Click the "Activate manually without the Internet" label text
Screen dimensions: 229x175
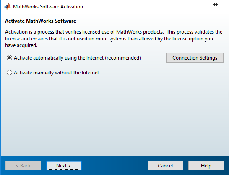click(56, 73)
